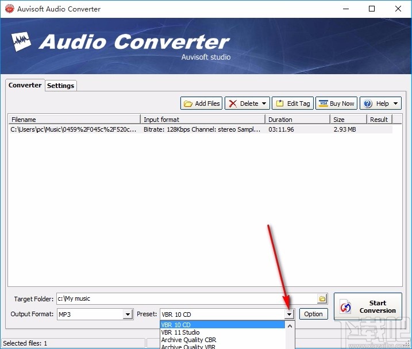Choose VBR 11 Studio preset
The width and height of the screenshot is (412, 349).
[222, 332]
